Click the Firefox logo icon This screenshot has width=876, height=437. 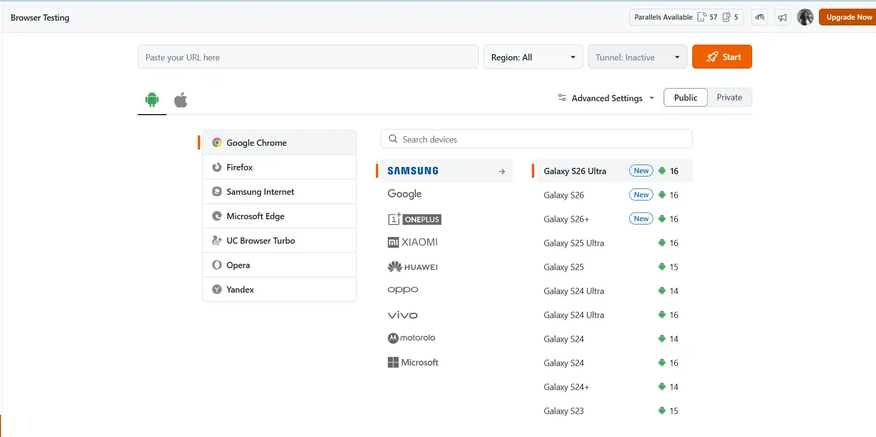click(217, 167)
